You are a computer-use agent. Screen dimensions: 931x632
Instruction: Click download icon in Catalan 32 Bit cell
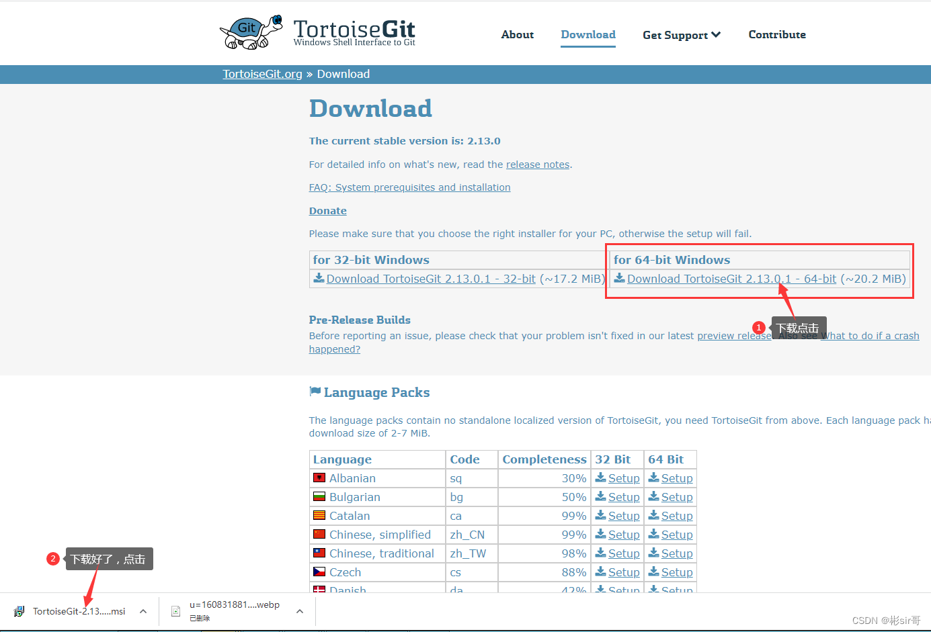601,515
